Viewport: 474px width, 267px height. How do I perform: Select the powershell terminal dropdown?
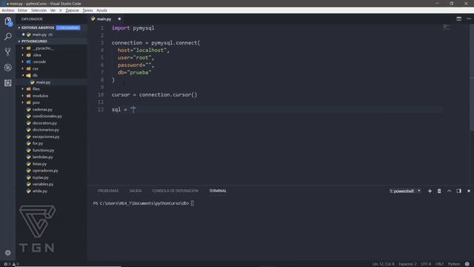coord(405,191)
